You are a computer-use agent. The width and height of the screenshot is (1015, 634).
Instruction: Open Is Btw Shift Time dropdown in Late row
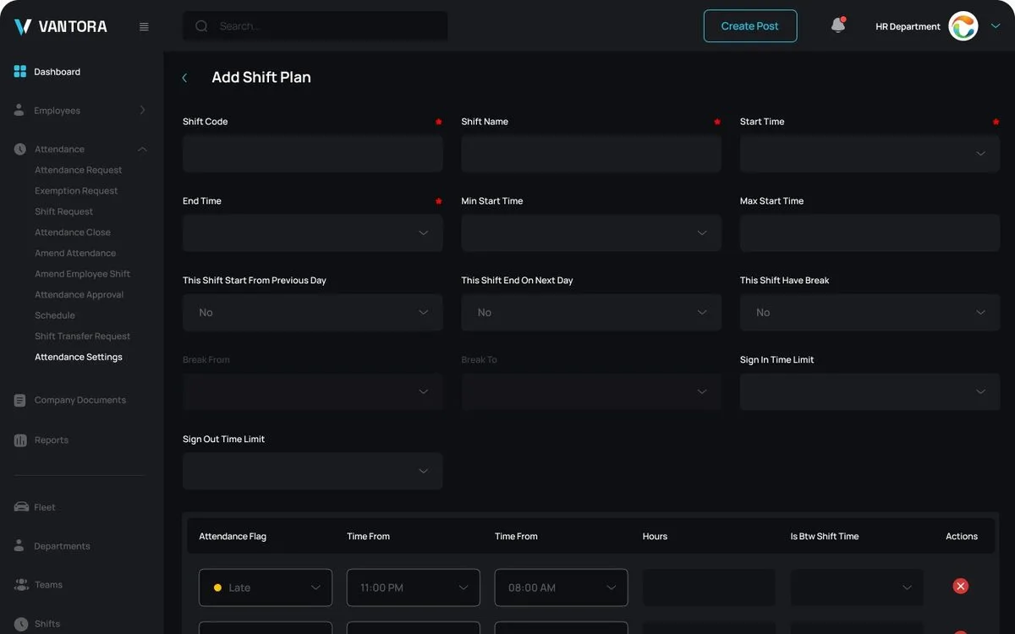(x=857, y=588)
